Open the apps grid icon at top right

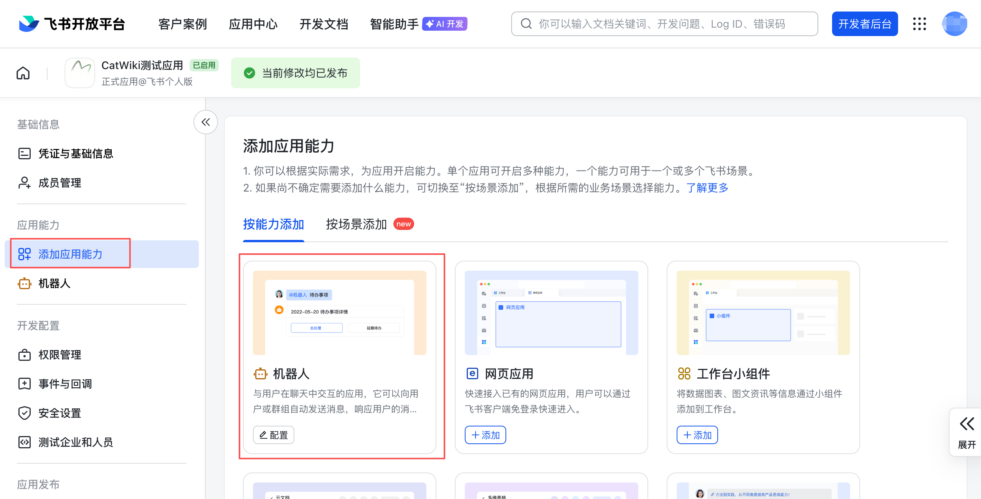tap(920, 24)
